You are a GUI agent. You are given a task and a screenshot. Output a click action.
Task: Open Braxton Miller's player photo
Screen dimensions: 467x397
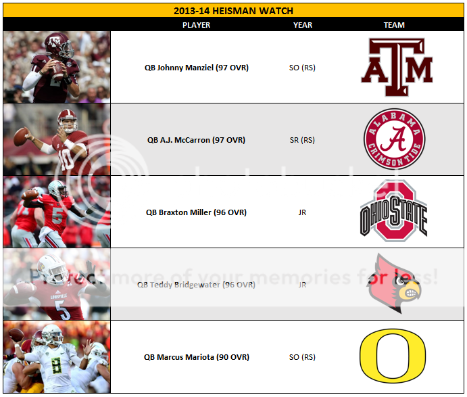click(57, 212)
